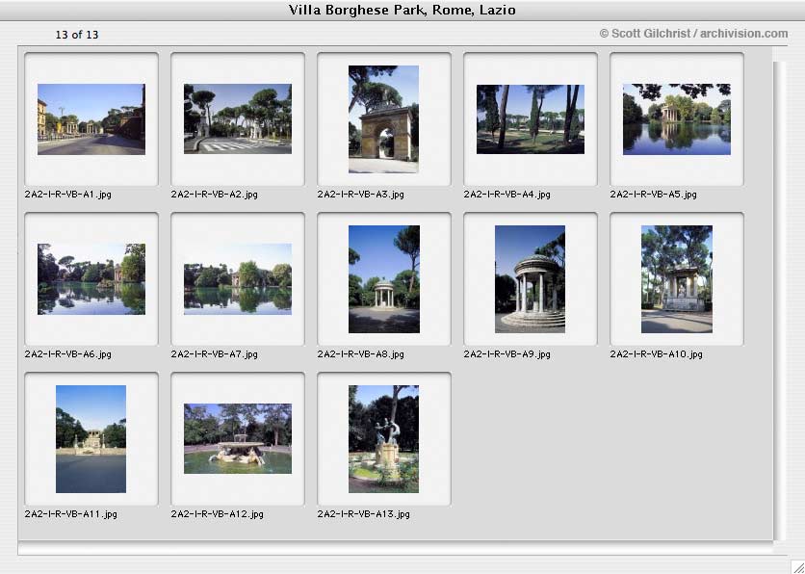
Task: Open the statue fountain photo 2A2-I-R-VB-A13.jpg
Action: tap(383, 439)
